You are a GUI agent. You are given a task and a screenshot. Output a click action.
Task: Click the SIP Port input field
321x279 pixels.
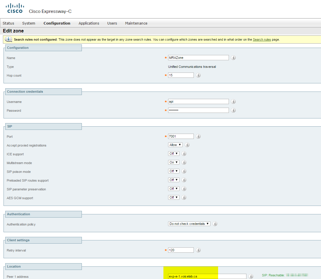tap(181, 136)
